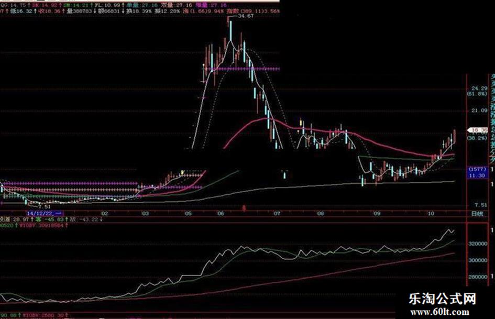Screen dimensions: 495x319
Task: Select month 07 on the time axis
Action: tap(277, 214)
